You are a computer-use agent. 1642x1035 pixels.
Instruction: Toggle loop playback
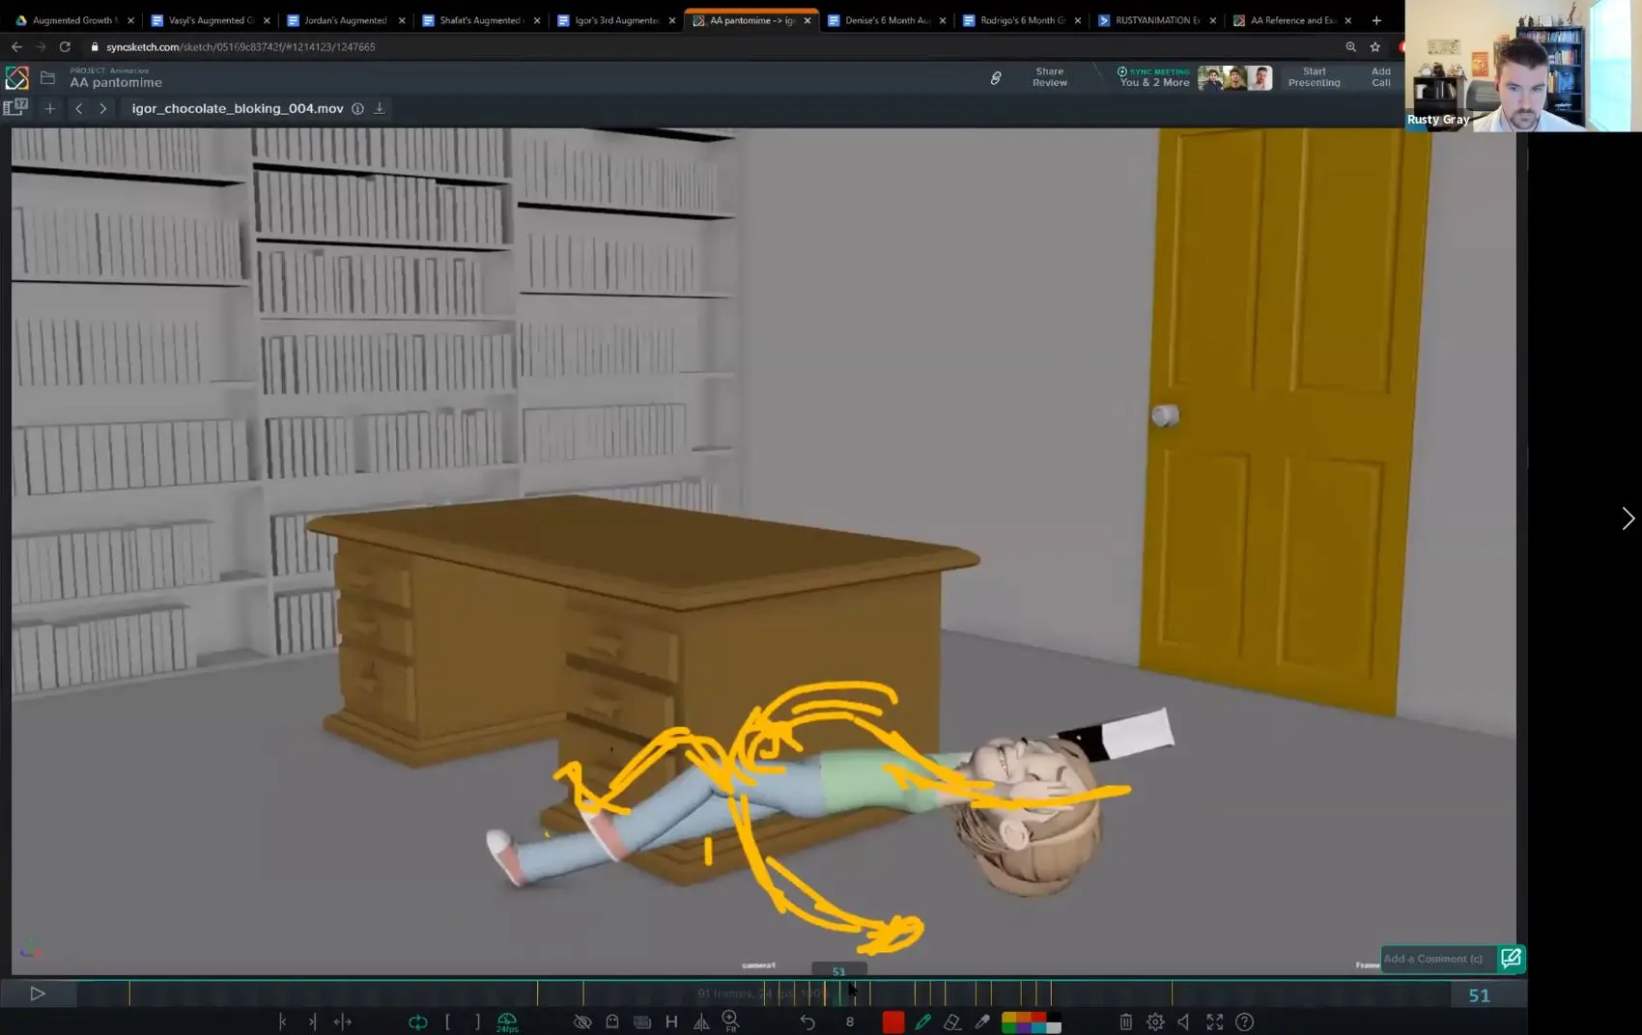(x=417, y=1021)
